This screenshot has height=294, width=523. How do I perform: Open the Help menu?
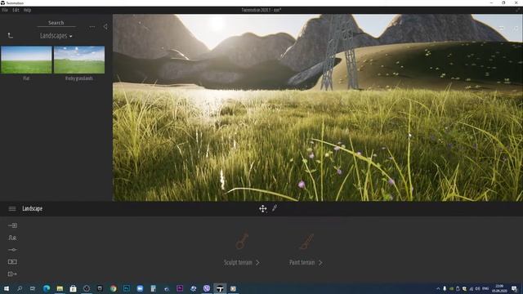pos(27,10)
